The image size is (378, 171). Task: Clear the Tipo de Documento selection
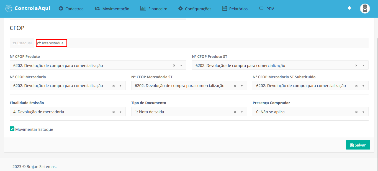(x=235, y=112)
